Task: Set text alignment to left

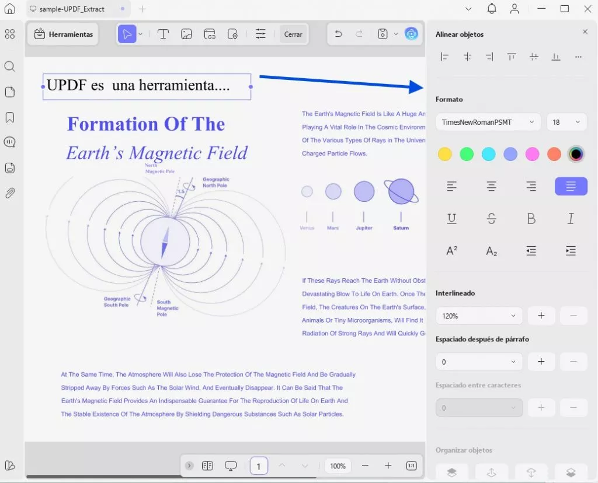Action: click(452, 186)
